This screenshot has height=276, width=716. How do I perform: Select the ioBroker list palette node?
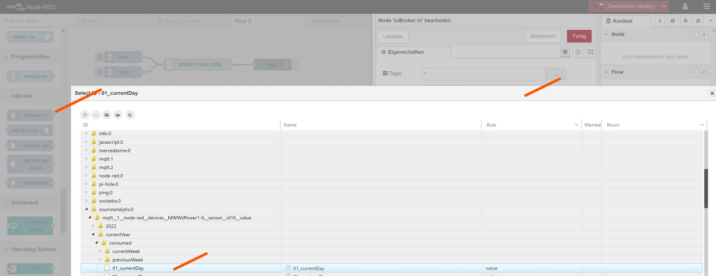pyautogui.click(x=30, y=182)
